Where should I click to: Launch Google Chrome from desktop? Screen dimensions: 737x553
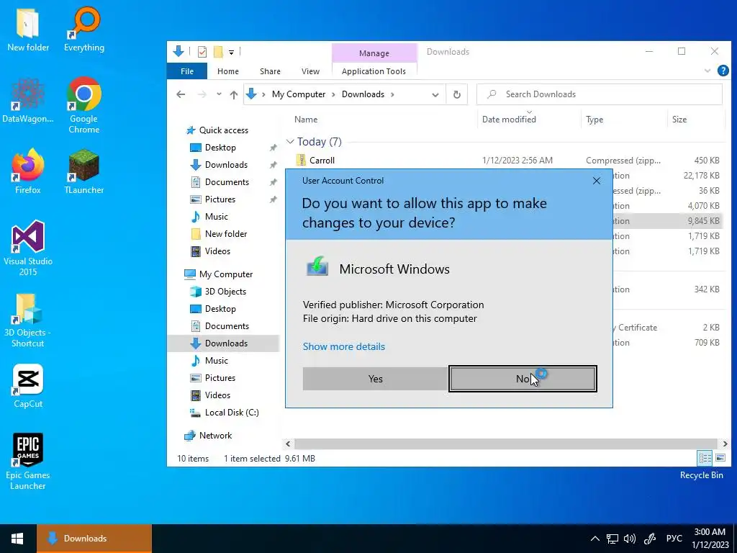84,105
